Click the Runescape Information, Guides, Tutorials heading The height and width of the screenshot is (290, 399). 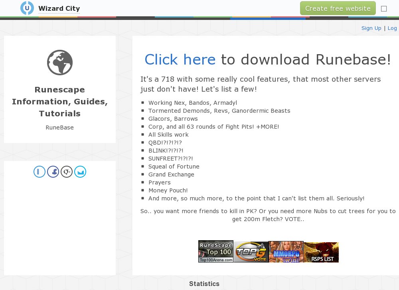click(60, 102)
